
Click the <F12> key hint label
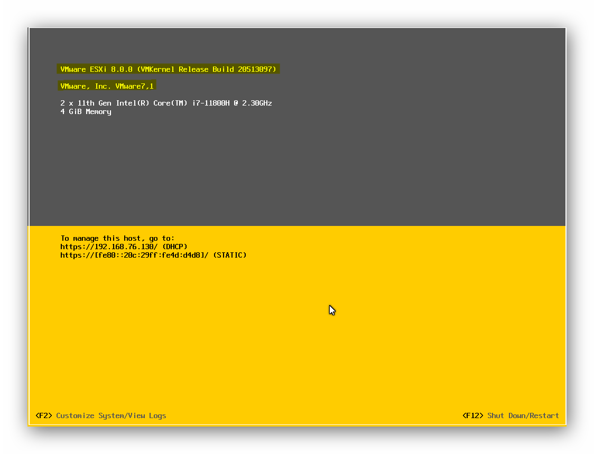[472, 415]
